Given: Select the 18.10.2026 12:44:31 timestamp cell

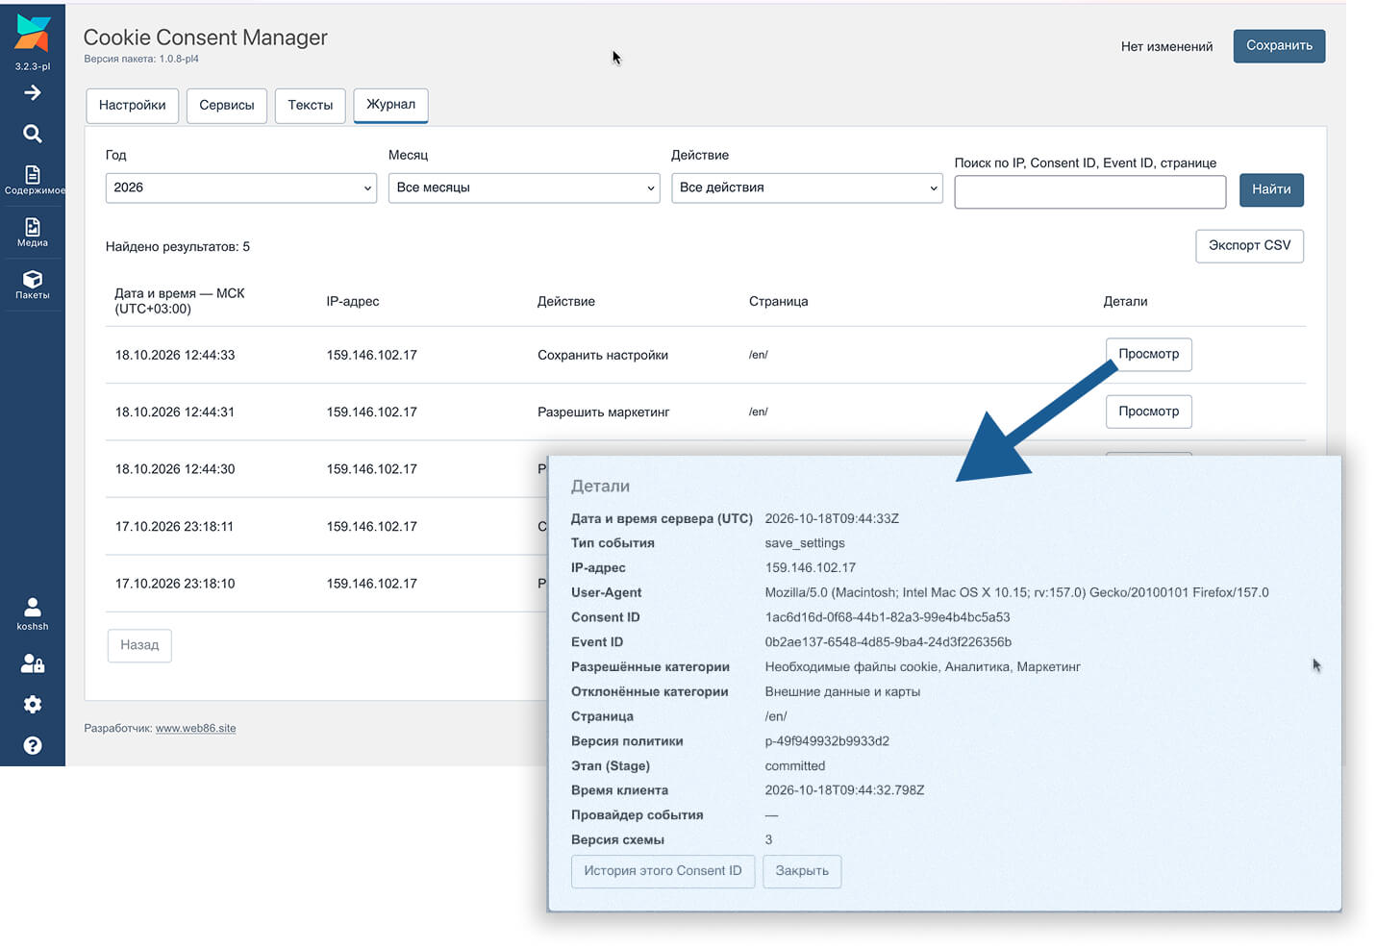Looking at the screenshot, I should [175, 412].
